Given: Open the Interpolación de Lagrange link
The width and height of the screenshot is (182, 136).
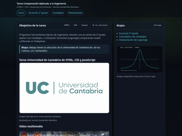Looking at the screenshot, I should tap(133, 40).
